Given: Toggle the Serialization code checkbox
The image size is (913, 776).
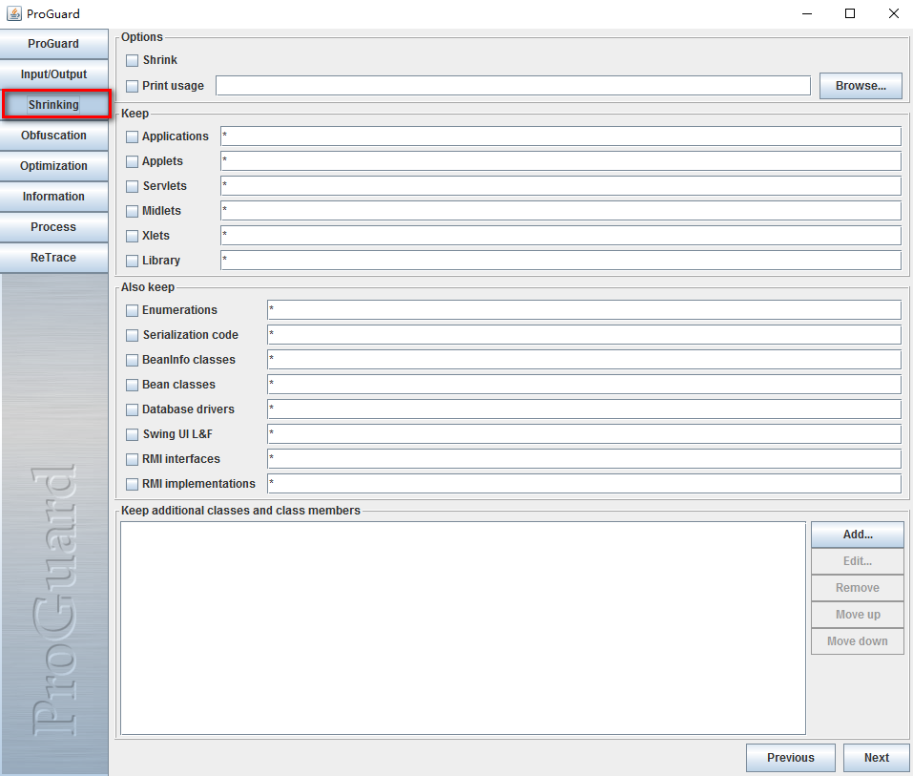Looking at the screenshot, I should point(133,336).
